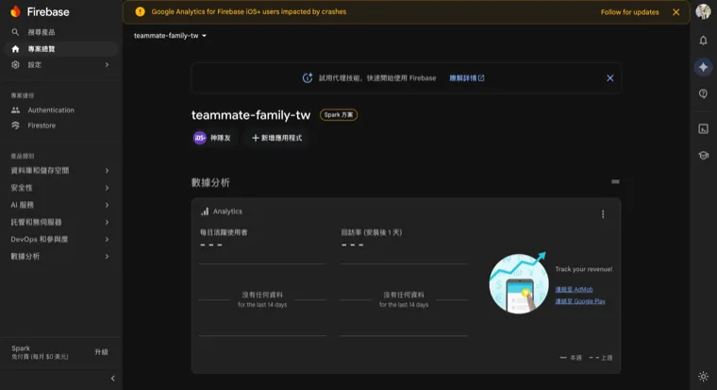
Task: Click the 每日活躍使用者 metric label
Action: coord(224,232)
